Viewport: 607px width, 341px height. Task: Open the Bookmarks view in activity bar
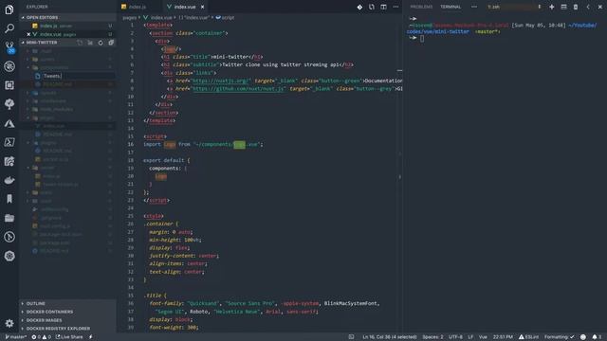(x=9, y=199)
